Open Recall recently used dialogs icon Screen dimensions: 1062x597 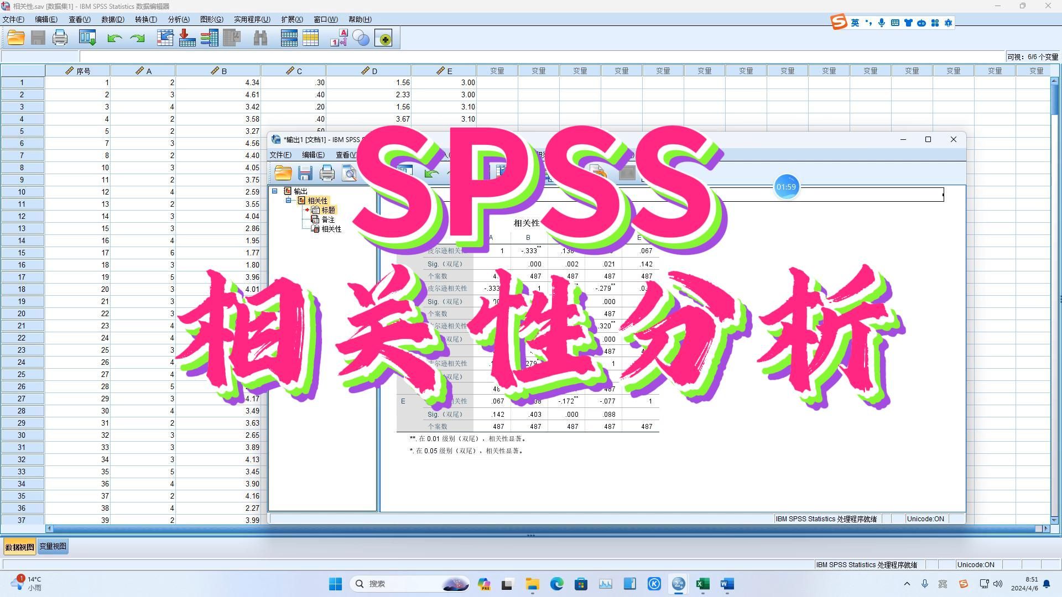[x=87, y=38]
